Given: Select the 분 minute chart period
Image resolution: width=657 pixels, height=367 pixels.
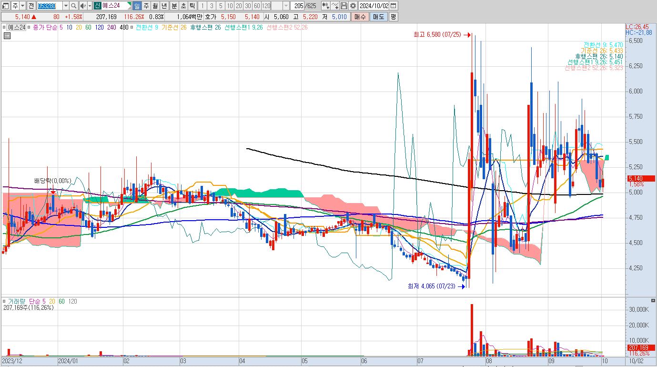Looking at the screenshot, I should (x=174, y=6).
